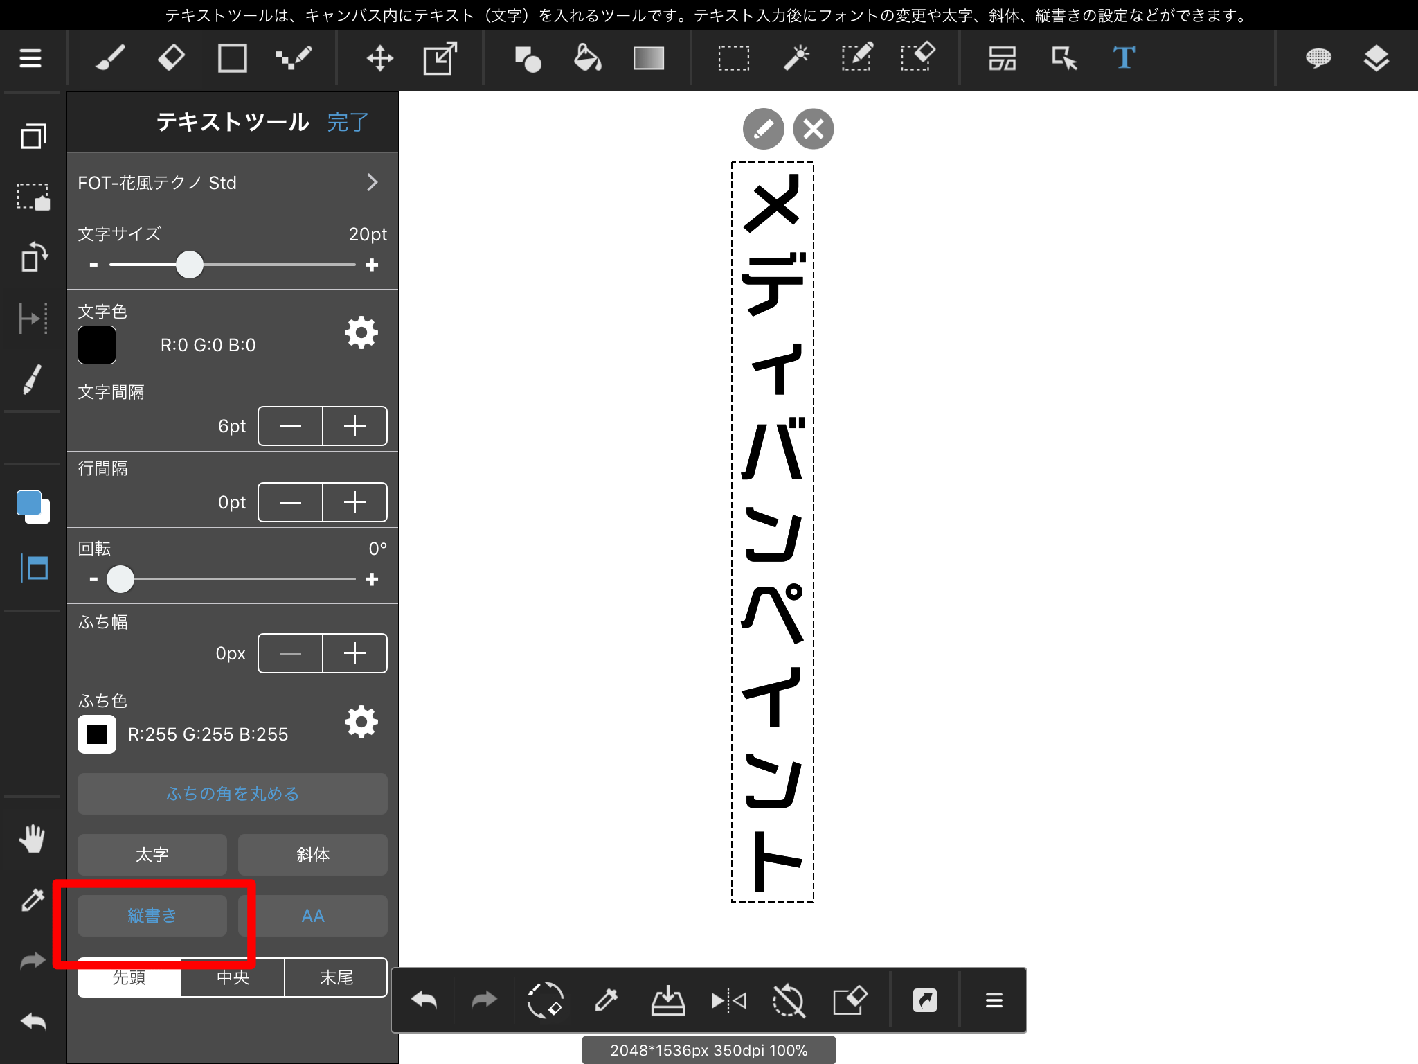Click the 回転 slider handle
1418x1064 pixels.
coord(120,579)
